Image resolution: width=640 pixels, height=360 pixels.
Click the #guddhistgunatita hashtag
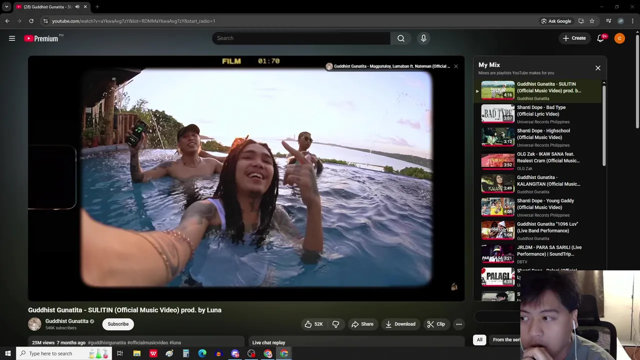tap(107, 342)
